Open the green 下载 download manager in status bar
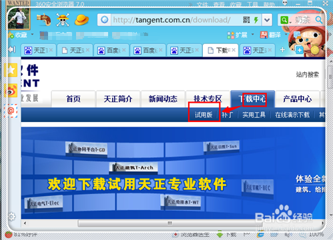The height and width of the screenshot is (240, 333). pos(226,235)
